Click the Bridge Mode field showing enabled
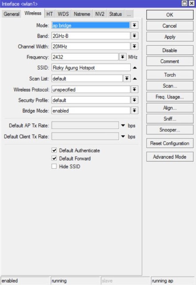Viewport: 196px width, 285px height. [91, 110]
